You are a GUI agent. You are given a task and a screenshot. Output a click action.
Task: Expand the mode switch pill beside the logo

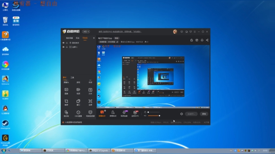(x=86, y=32)
